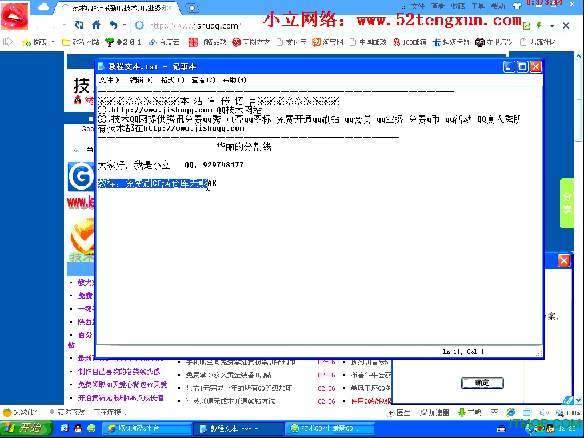Click green 分享 share side tab

point(567,203)
